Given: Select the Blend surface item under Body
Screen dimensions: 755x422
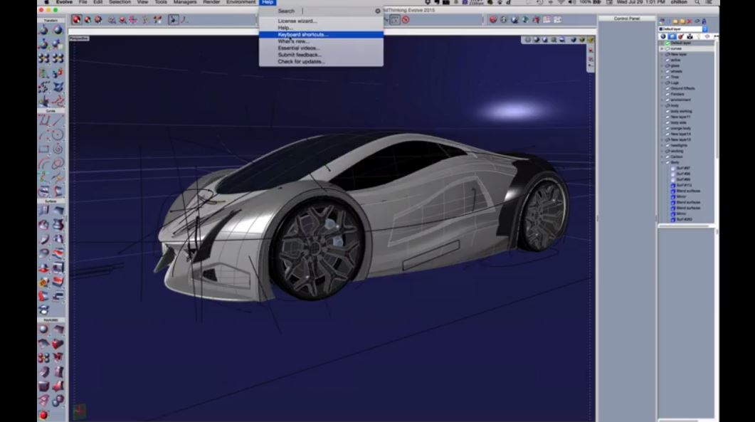Looking at the screenshot, I should tap(687, 191).
